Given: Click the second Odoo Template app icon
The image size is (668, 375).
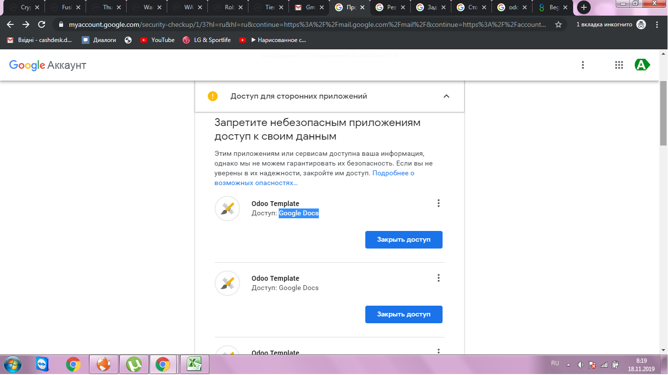Looking at the screenshot, I should [227, 283].
